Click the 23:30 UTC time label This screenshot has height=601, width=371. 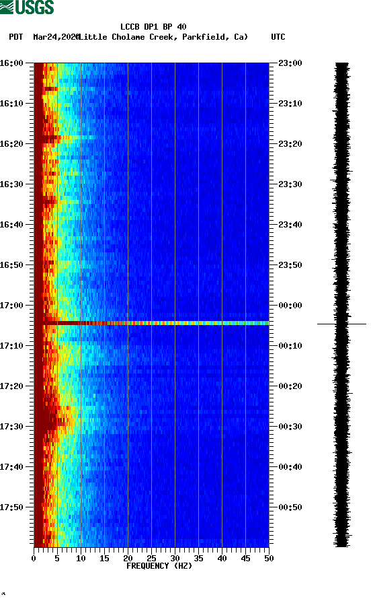pos(290,184)
